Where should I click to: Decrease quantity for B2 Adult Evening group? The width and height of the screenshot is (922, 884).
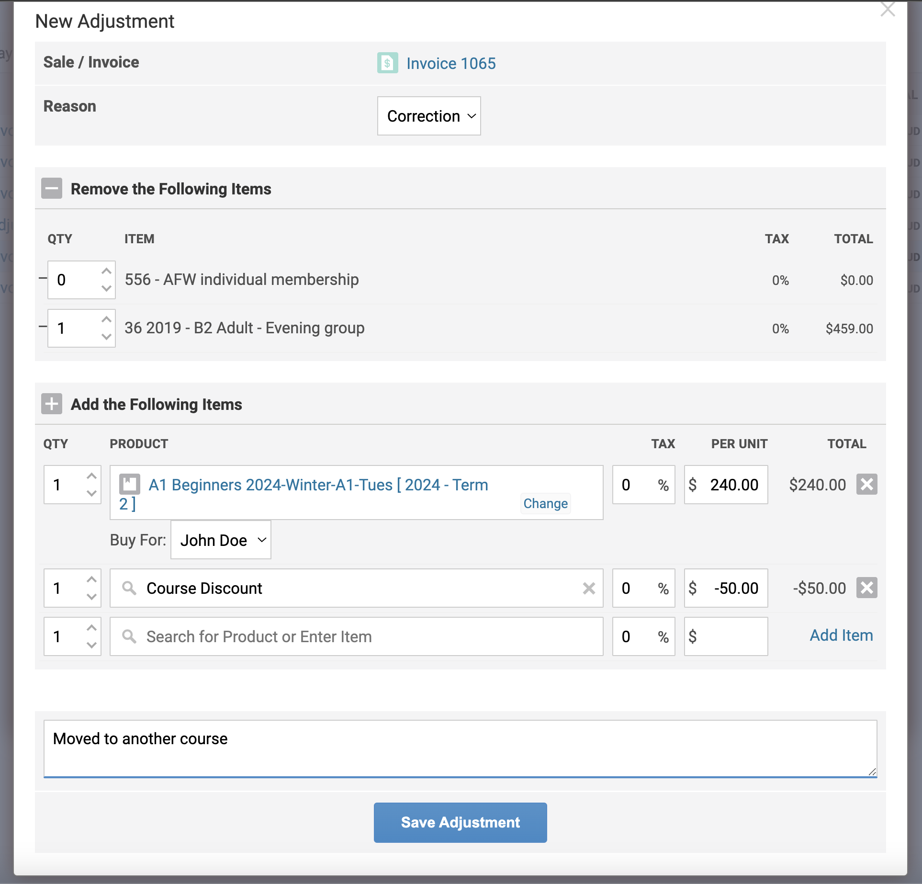coord(106,337)
